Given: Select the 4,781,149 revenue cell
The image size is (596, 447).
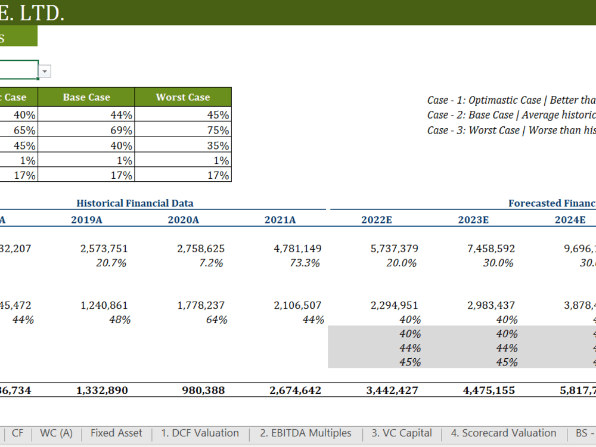Looking at the screenshot, I should pyautogui.click(x=297, y=249).
